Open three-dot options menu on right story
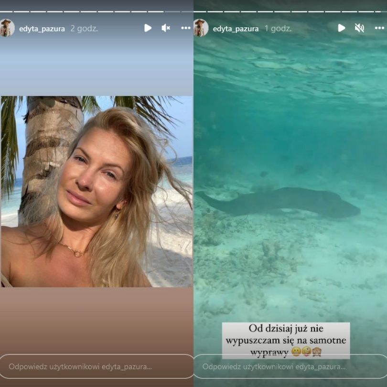 click(379, 28)
